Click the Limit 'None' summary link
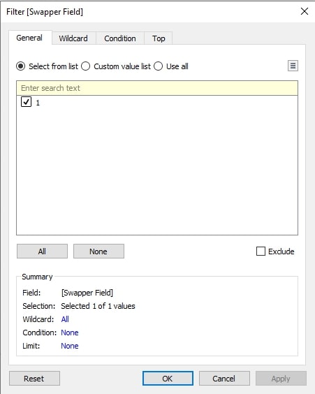The image size is (315, 394). 70,346
